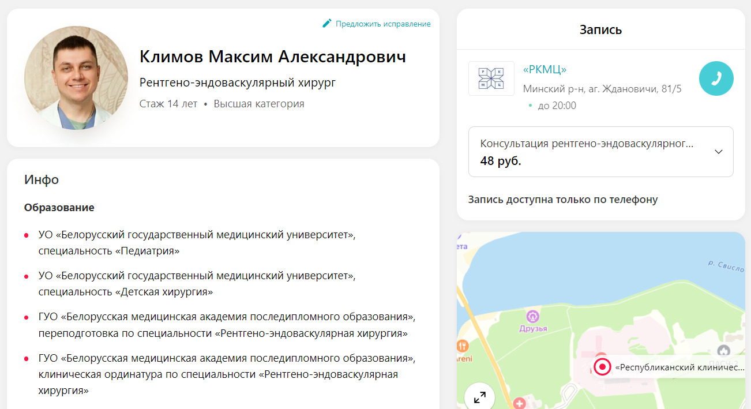751x409 pixels.
Task: Expand the map to fullscreen
Action: pyautogui.click(x=479, y=397)
